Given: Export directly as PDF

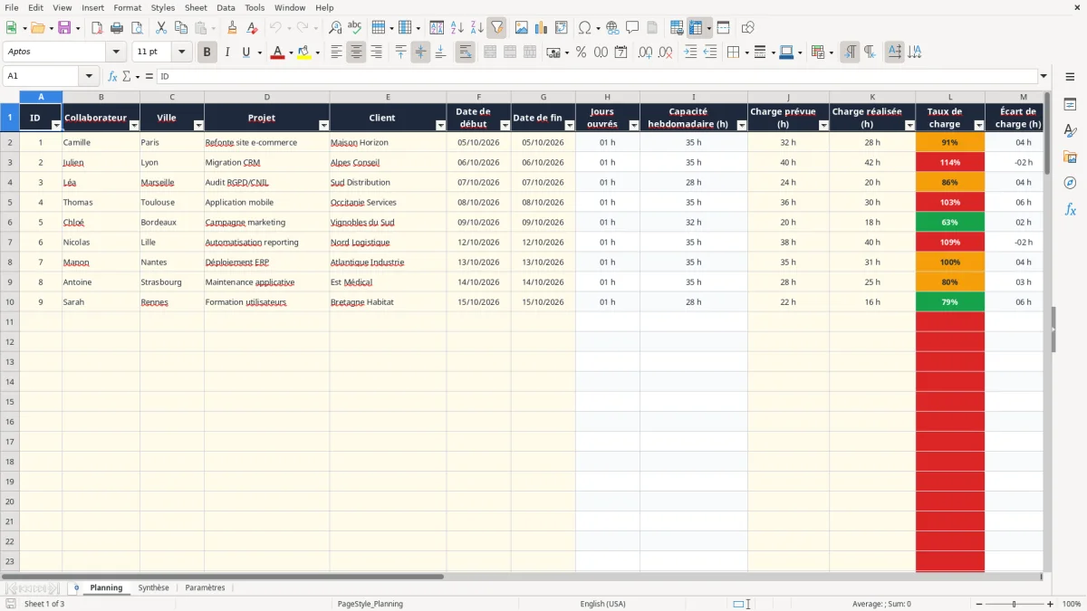Looking at the screenshot, I should (x=97, y=28).
